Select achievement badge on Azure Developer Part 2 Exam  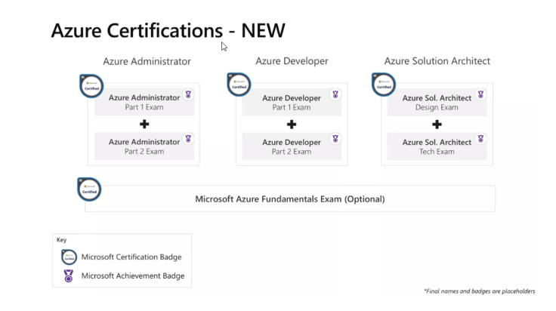(335, 139)
